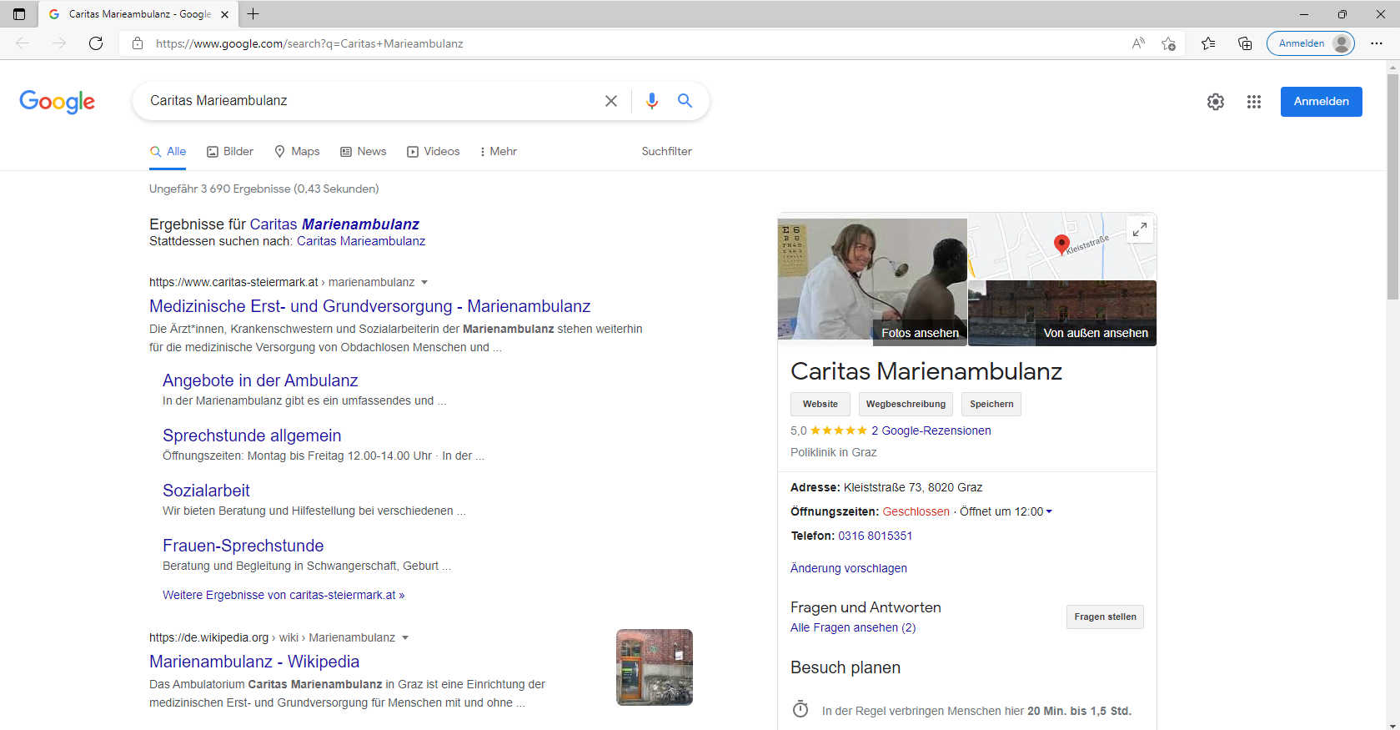Expand the map with arrows icon
Viewport: 1400px width, 730px height.
point(1140,229)
